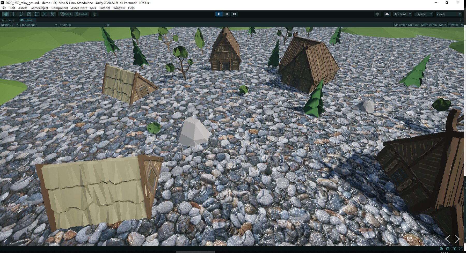Image resolution: width=466 pixels, height=253 pixels.
Task: Pause the running game
Action: (227, 14)
